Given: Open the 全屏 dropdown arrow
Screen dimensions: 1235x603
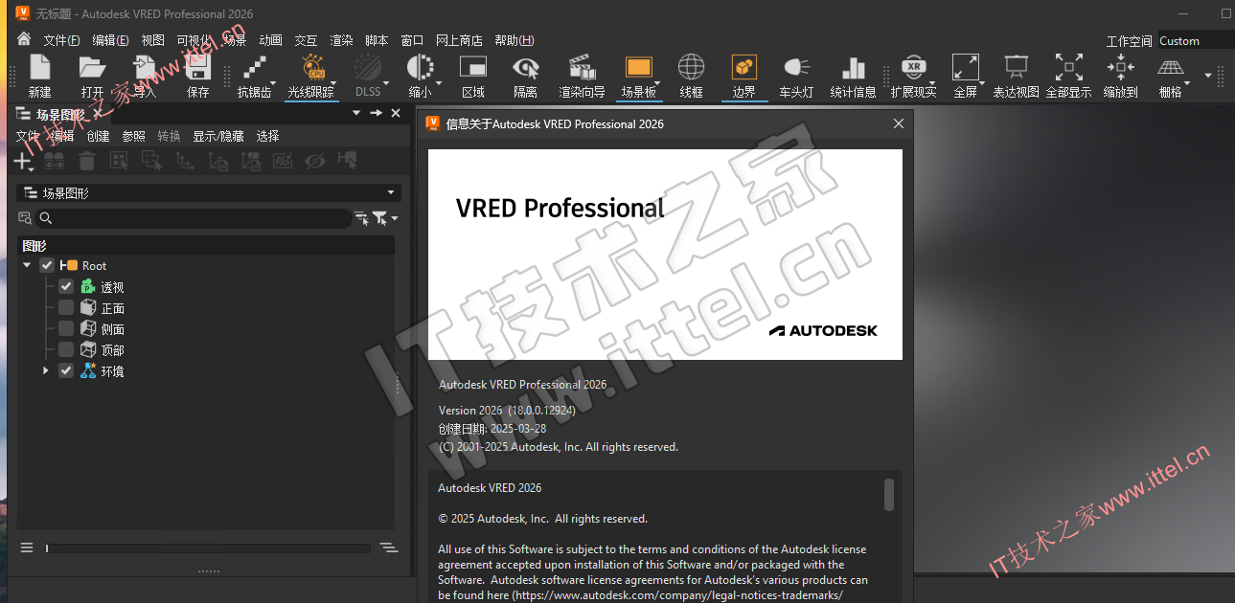Looking at the screenshot, I should (x=982, y=84).
